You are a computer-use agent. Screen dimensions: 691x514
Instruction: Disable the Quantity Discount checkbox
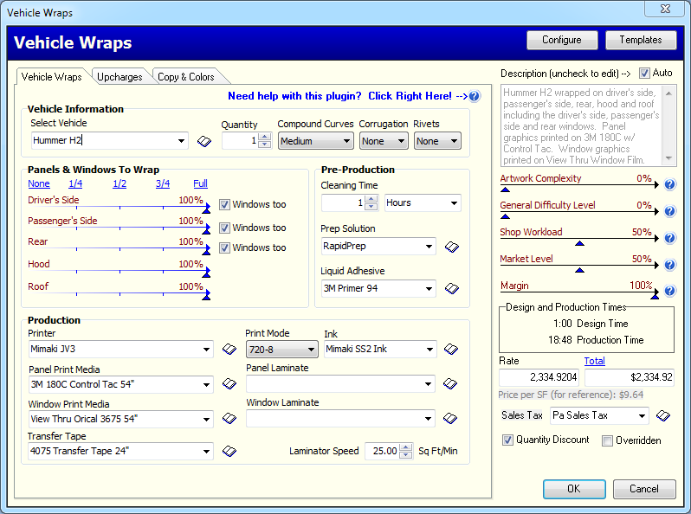click(507, 440)
